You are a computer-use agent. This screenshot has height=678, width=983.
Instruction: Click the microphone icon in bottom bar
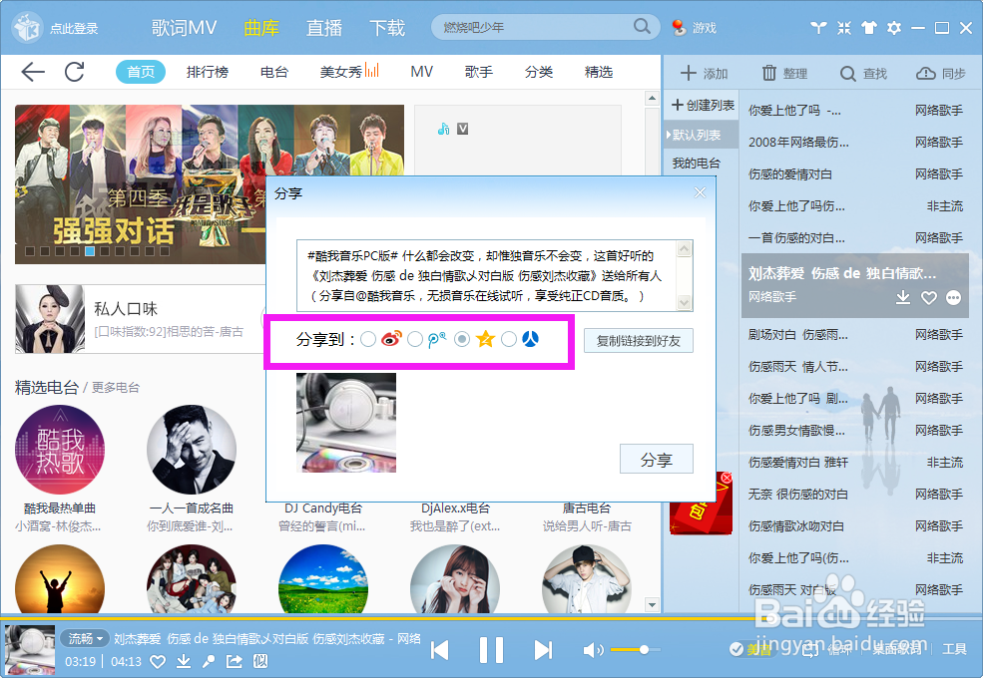[209, 661]
